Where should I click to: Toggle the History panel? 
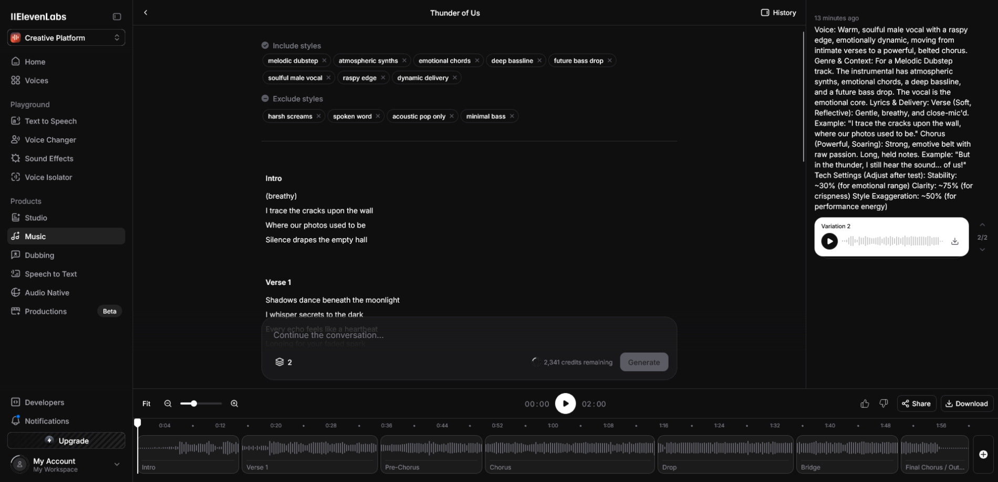tap(778, 13)
